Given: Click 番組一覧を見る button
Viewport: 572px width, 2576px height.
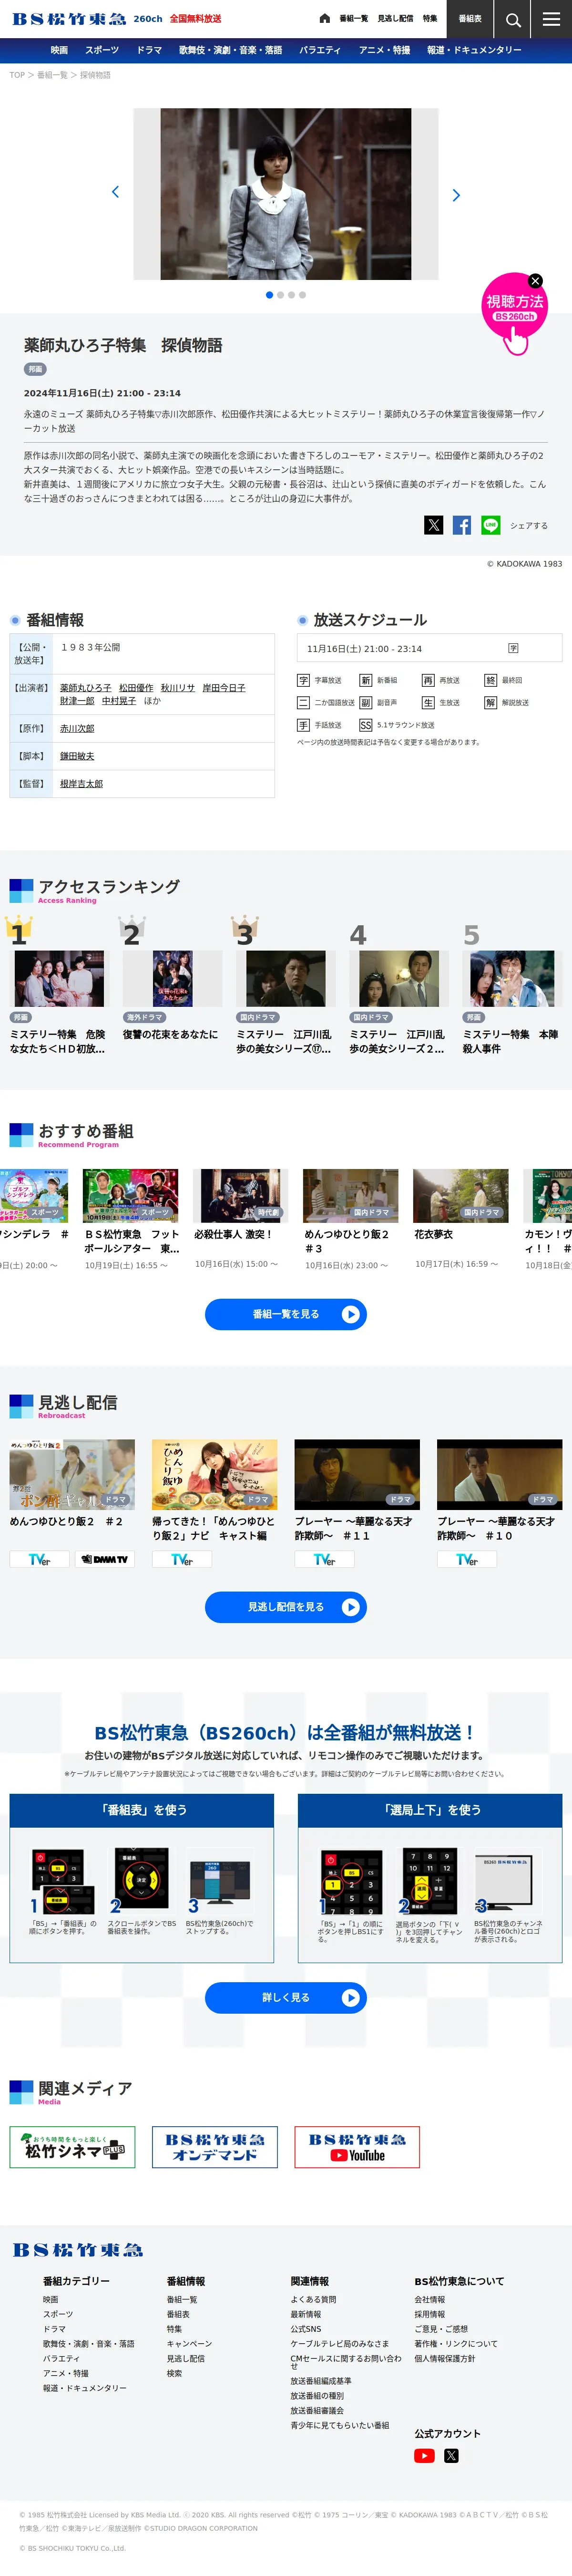Looking at the screenshot, I should tap(286, 1314).
